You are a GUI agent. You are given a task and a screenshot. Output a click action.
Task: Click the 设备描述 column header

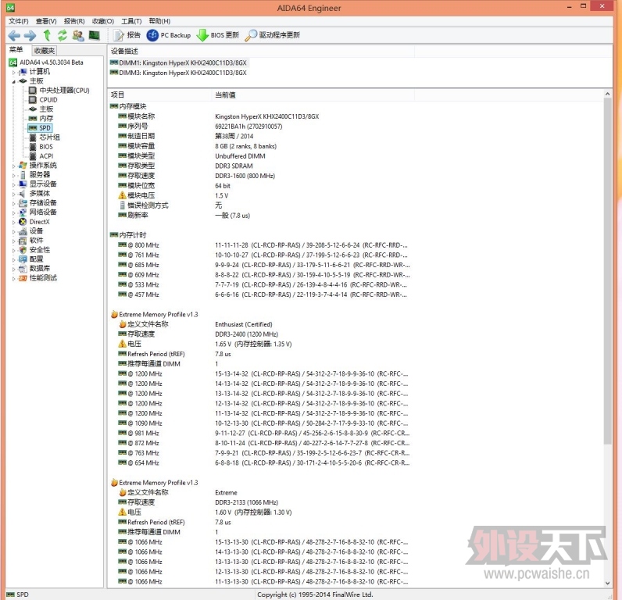(x=261, y=51)
